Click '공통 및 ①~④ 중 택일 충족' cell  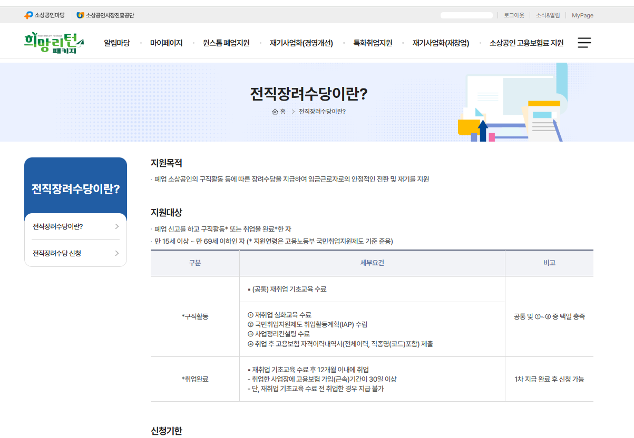coord(549,317)
